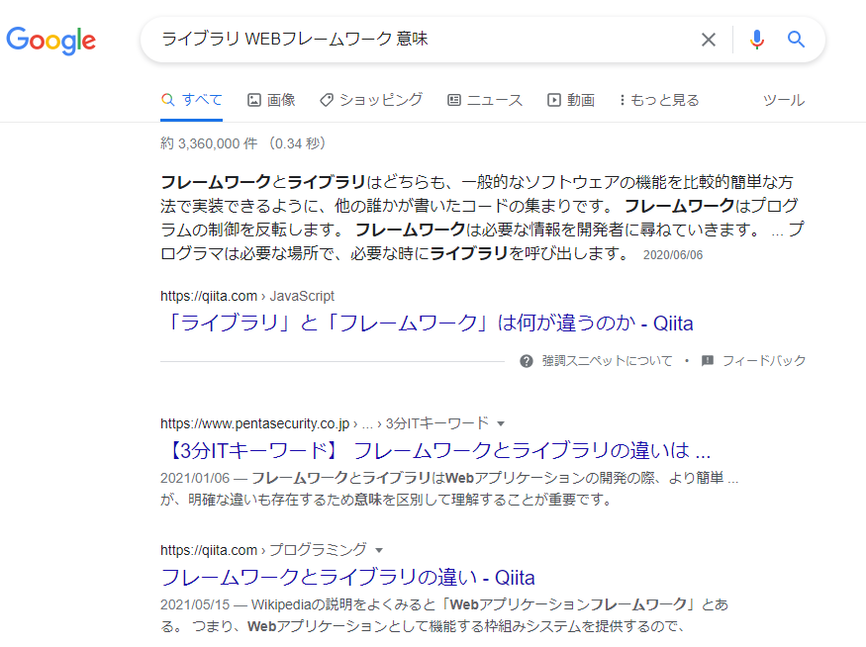Click the フィードバック flag icon
The image size is (866, 647).
coord(706,360)
